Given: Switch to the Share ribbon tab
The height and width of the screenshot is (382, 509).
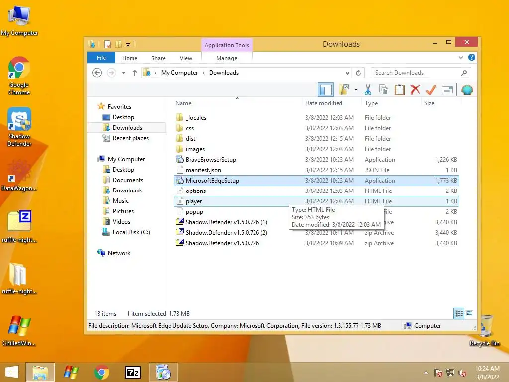Looking at the screenshot, I should [158, 58].
